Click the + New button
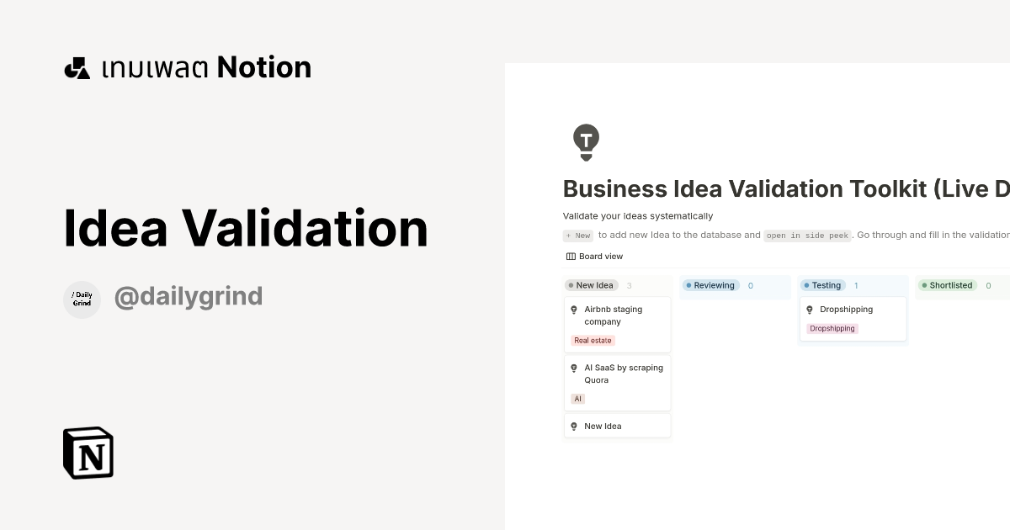 point(577,236)
